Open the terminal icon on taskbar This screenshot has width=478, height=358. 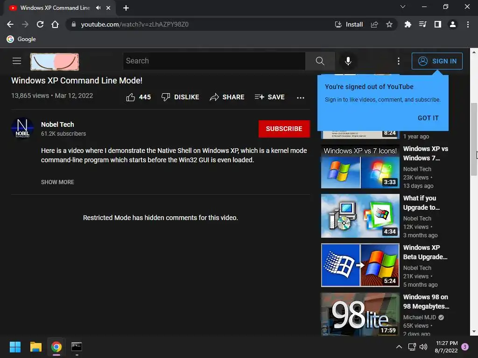pyautogui.click(x=77, y=347)
